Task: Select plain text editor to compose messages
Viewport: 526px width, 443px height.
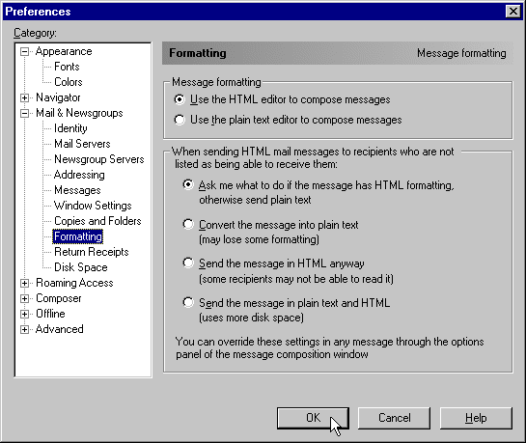Action: tap(180, 120)
